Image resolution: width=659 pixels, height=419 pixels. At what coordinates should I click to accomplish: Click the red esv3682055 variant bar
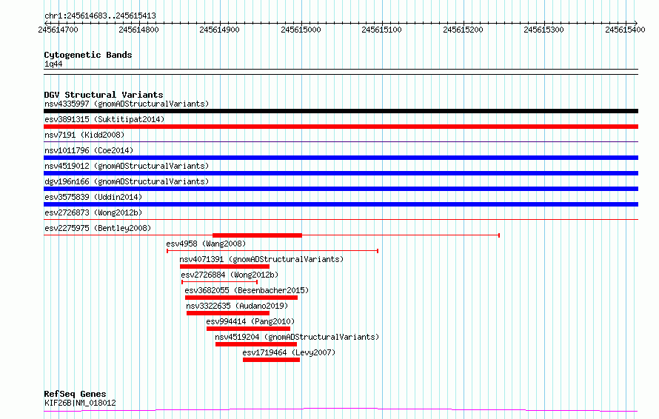tap(241, 298)
